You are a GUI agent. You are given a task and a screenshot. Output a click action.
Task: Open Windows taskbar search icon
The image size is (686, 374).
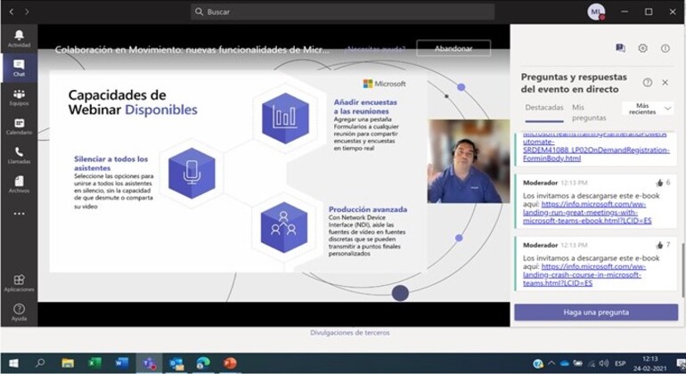point(40,363)
